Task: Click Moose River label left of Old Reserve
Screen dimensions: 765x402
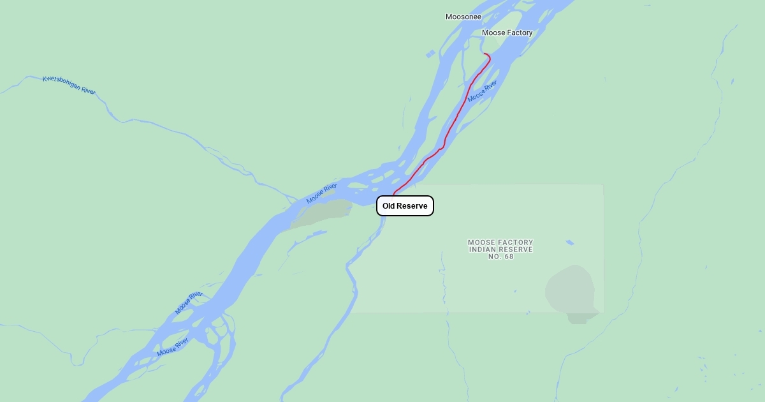Action: coord(322,193)
